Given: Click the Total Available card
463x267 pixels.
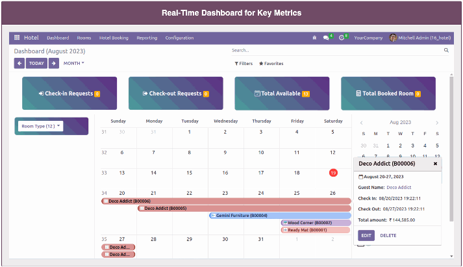Looking at the screenshot, I should pos(282,94).
